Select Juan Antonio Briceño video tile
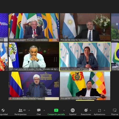Viewport: 119px width, 119px height. click(34, 57)
